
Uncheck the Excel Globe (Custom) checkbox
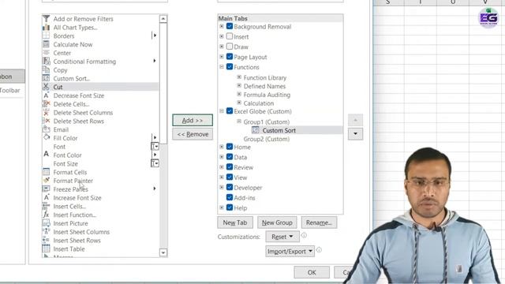230,111
